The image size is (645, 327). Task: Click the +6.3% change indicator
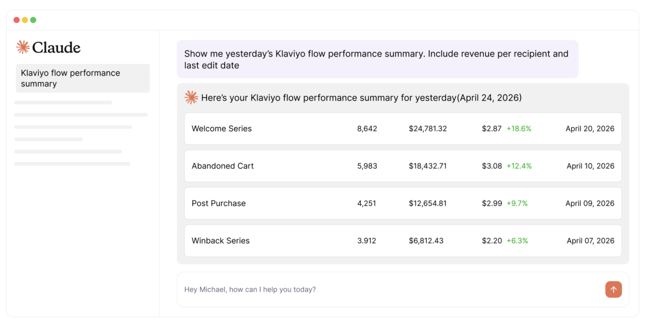(x=517, y=241)
